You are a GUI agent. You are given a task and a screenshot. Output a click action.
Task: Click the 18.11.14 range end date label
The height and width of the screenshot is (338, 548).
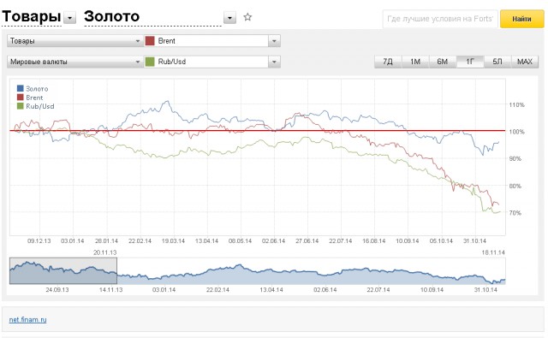[493, 252]
